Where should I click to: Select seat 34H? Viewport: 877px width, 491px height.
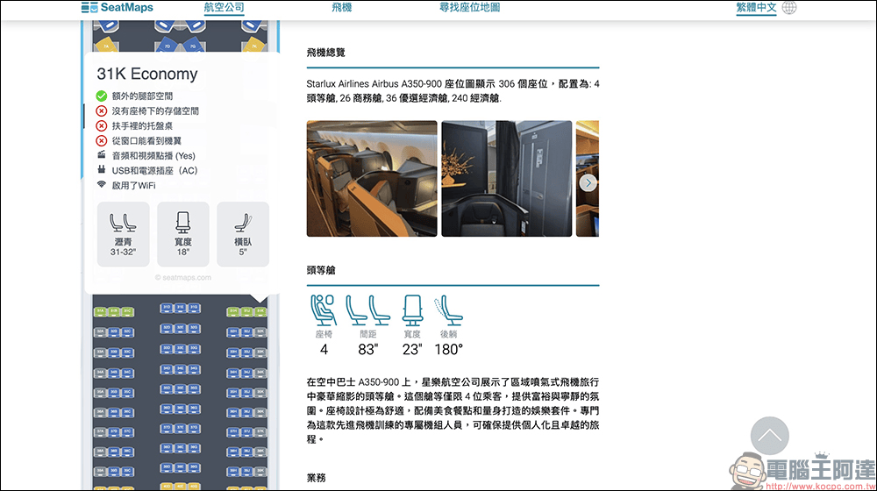(x=233, y=373)
